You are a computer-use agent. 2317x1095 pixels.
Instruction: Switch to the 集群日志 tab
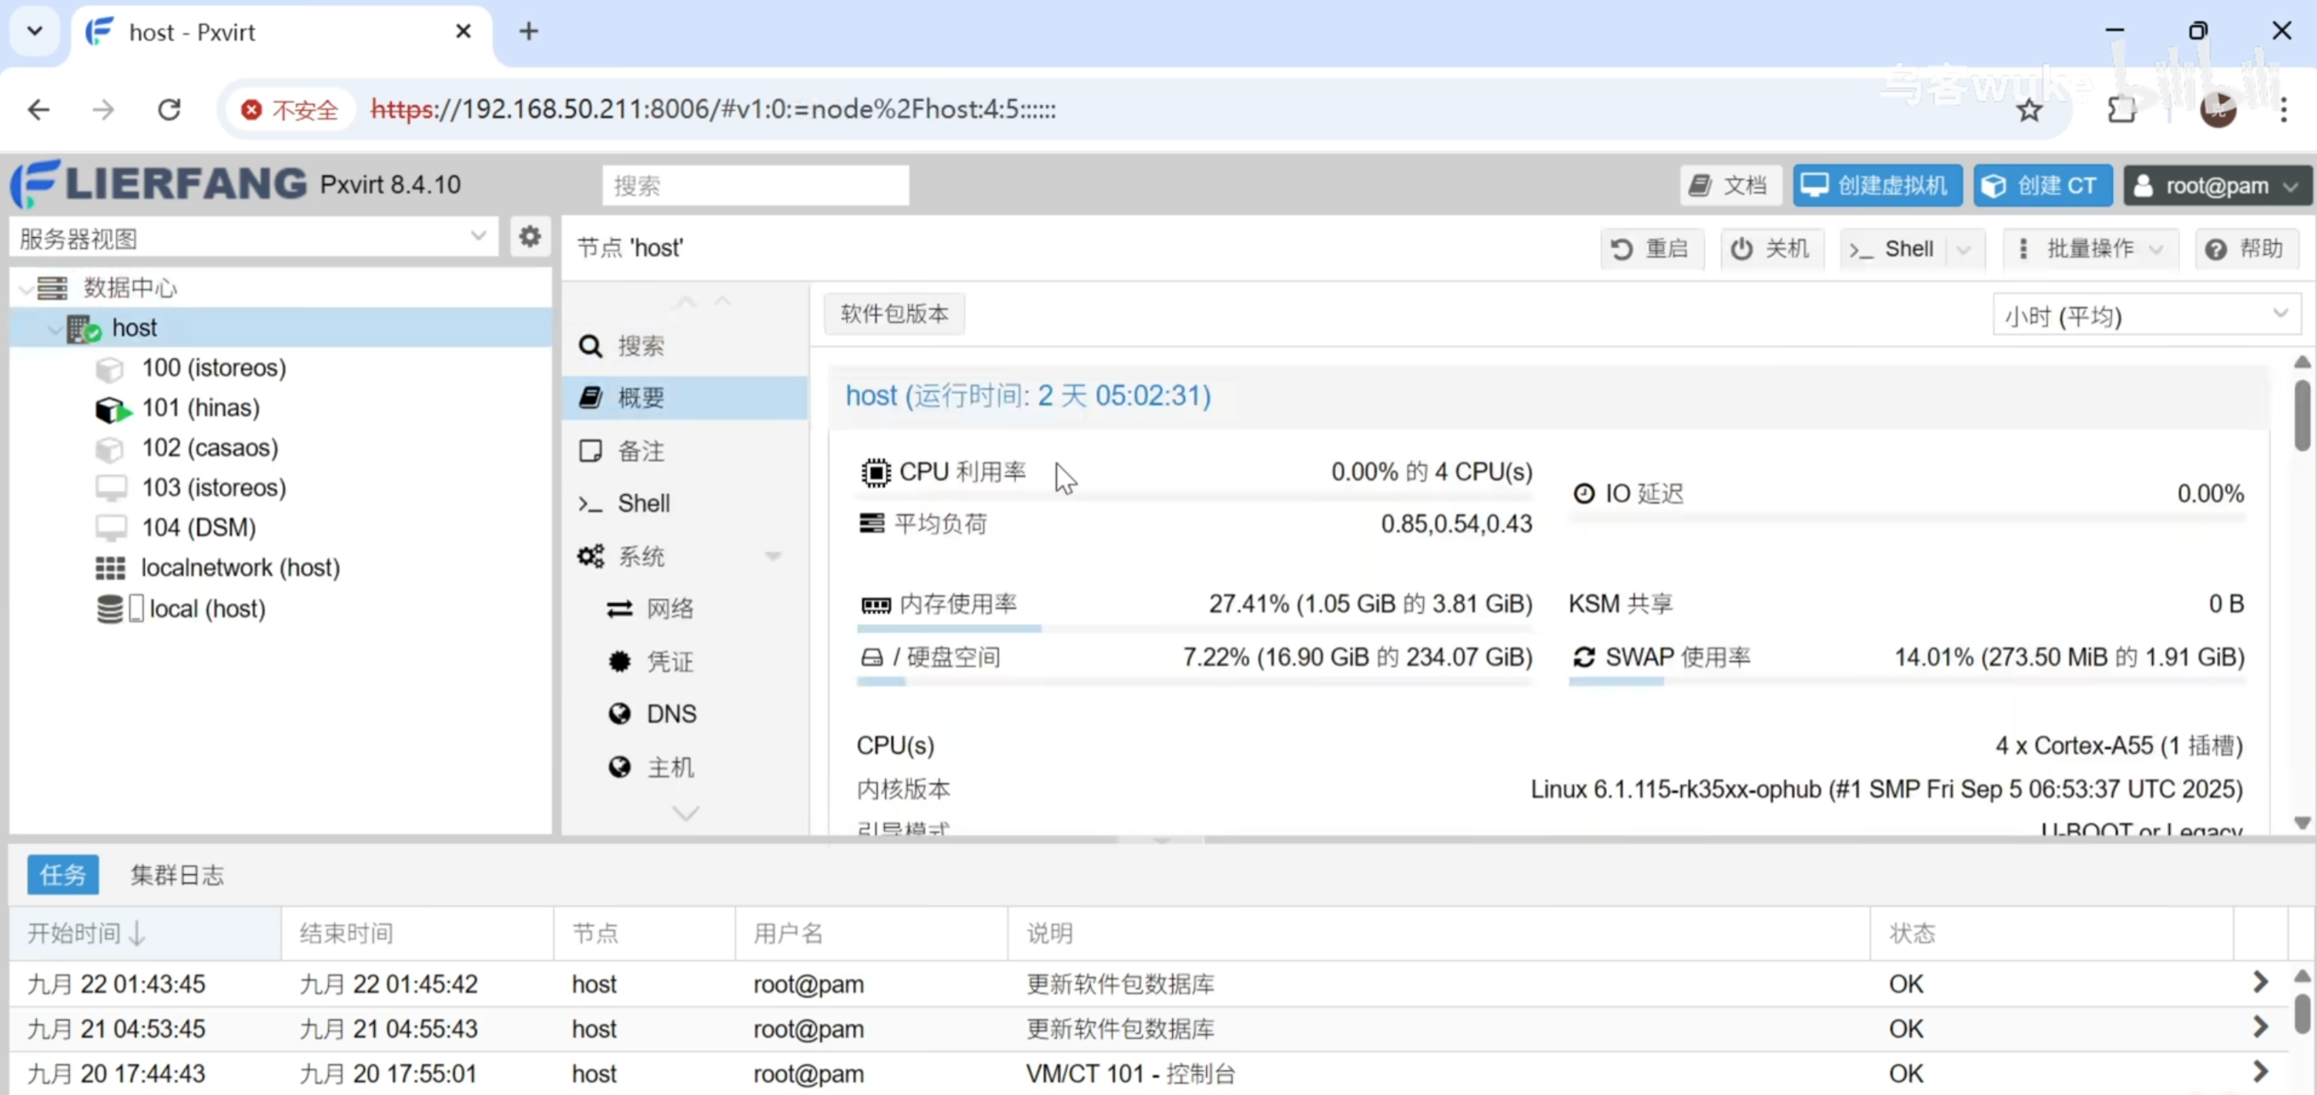pyautogui.click(x=176, y=875)
